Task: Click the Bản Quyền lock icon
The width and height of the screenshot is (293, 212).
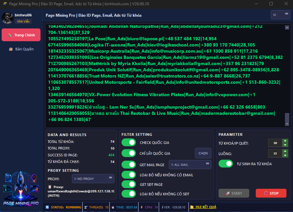Action: coord(11,49)
